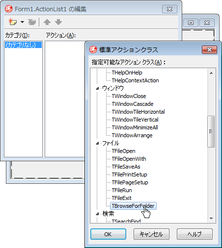Click the Move Up arrow icon
The height and width of the screenshot is (248, 222).
pos(47,22)
